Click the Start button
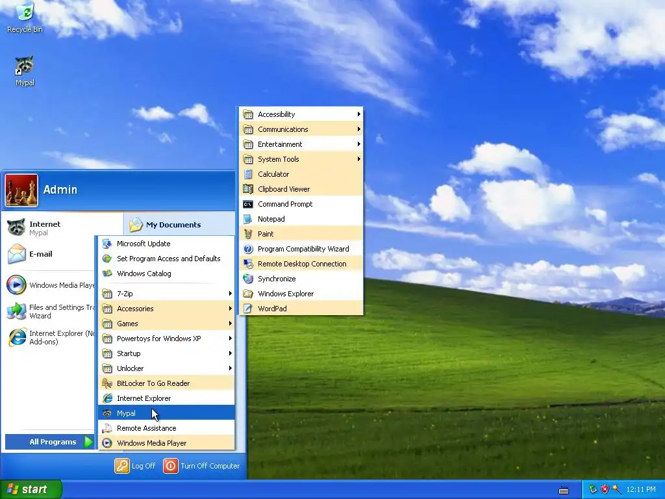The width and height of the screenshot is (665, 499). pyautogui.click(x=31, y=489)
